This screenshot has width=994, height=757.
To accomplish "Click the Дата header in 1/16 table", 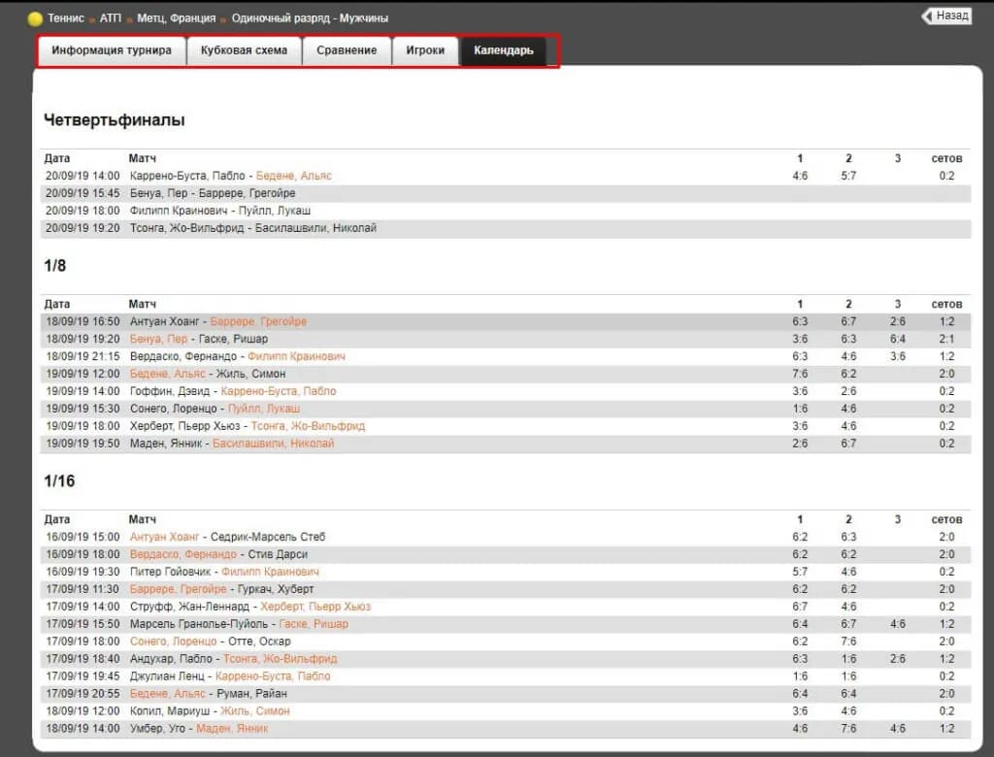I will click(x=57, y=520).
